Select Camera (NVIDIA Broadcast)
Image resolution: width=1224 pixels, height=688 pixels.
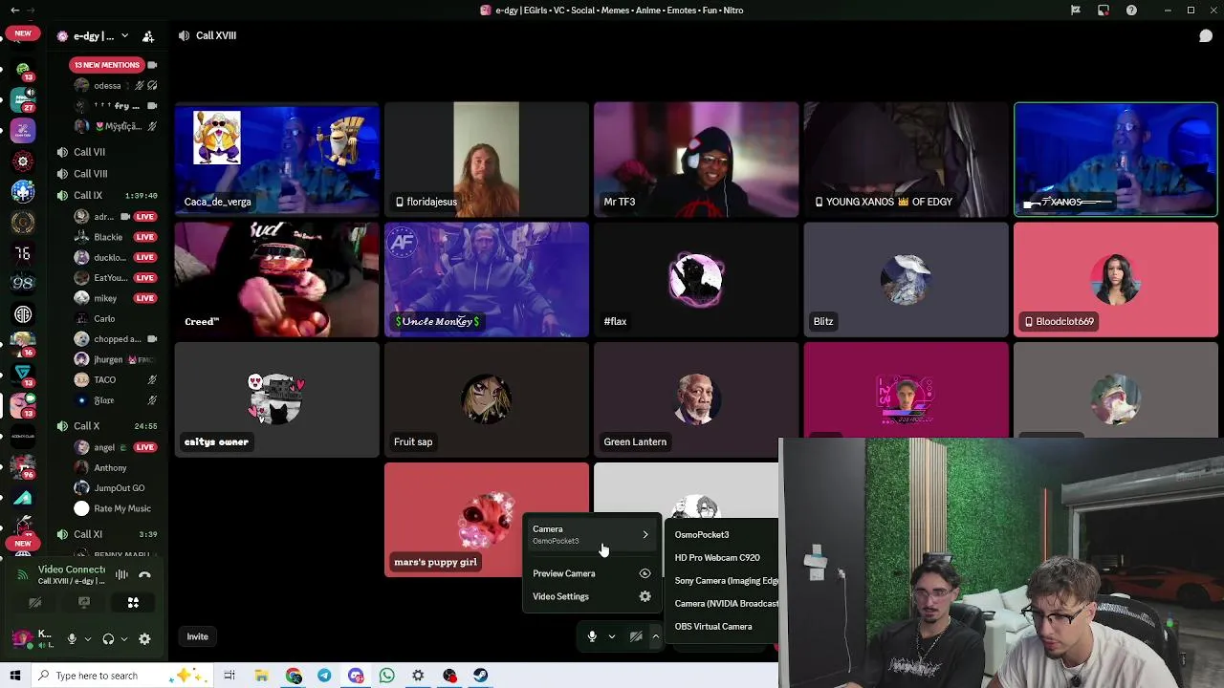[x=726, y=604]
